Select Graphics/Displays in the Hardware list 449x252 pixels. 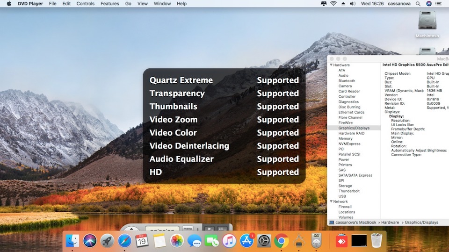354,128
